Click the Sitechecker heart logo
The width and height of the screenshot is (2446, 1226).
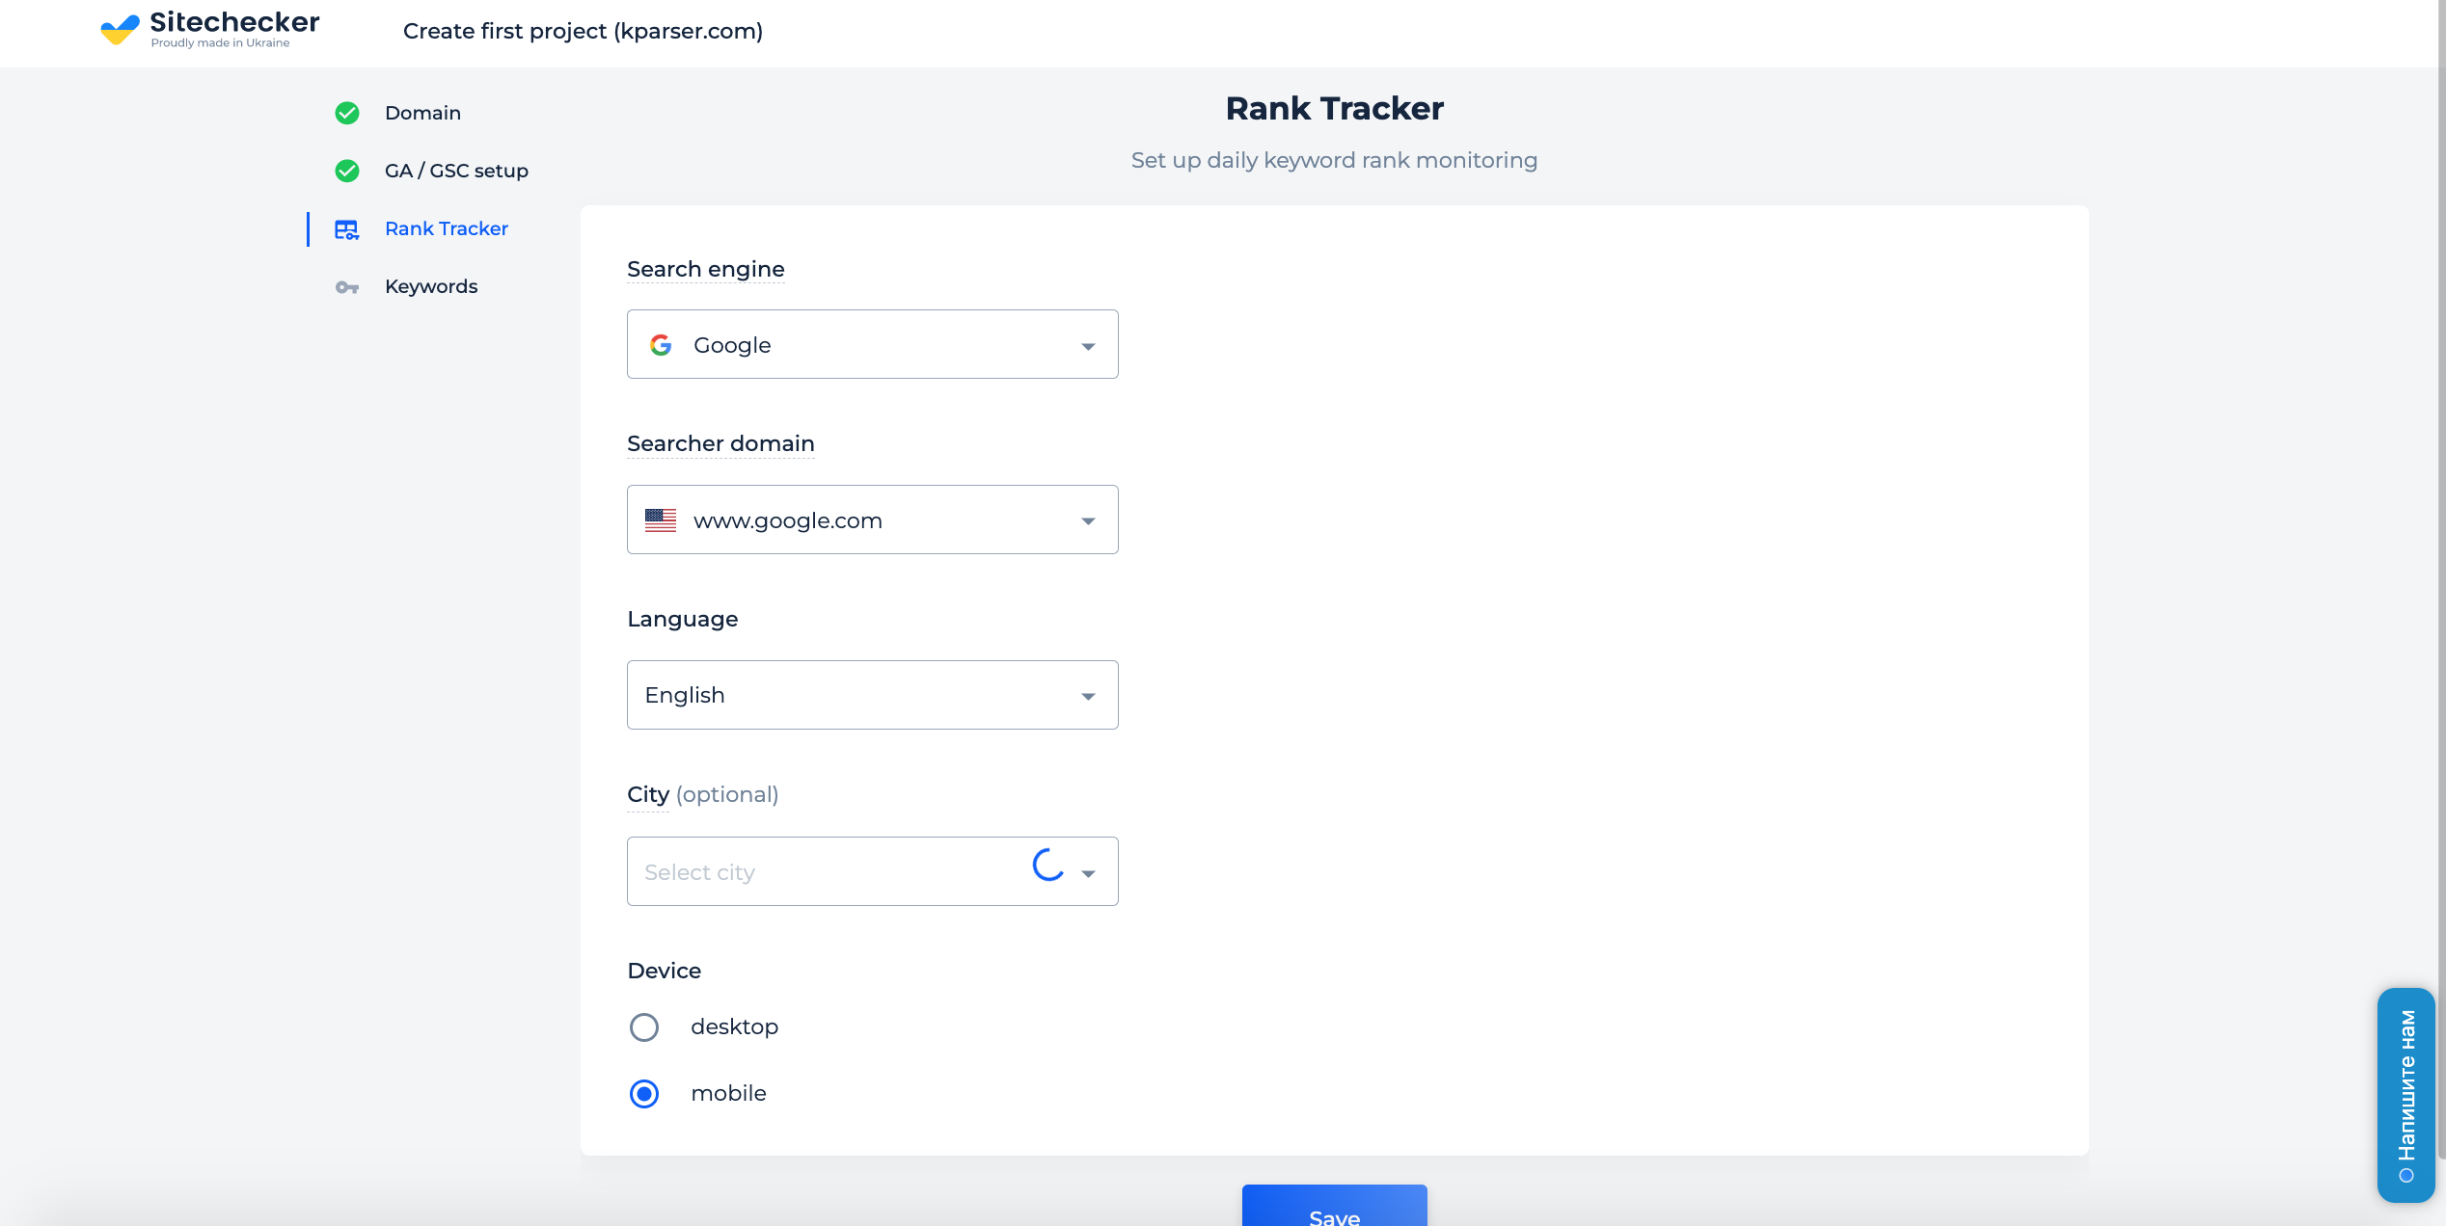(x=121, y=30)
